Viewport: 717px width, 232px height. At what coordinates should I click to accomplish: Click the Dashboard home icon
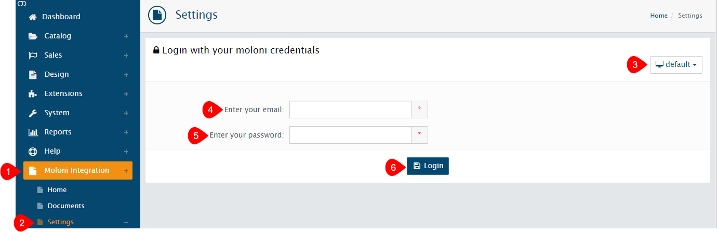point(33,17)
